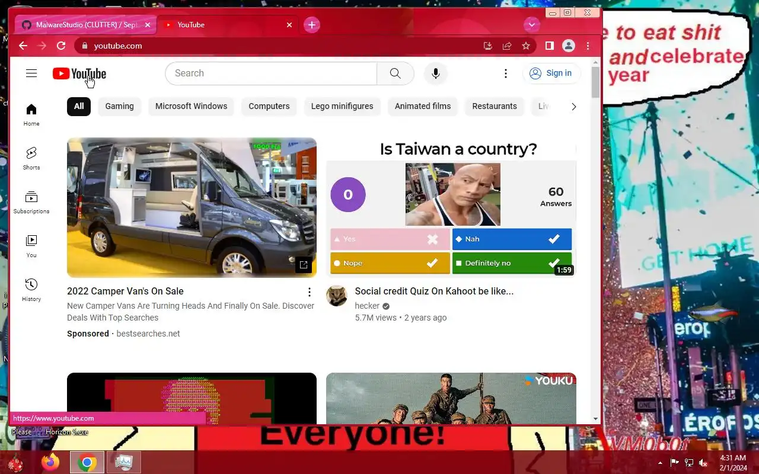Open Social credit Quiz On Kahoot video title
Image resolution: width=759 pixels, height=474 pixels.
(x=434, y=292)
